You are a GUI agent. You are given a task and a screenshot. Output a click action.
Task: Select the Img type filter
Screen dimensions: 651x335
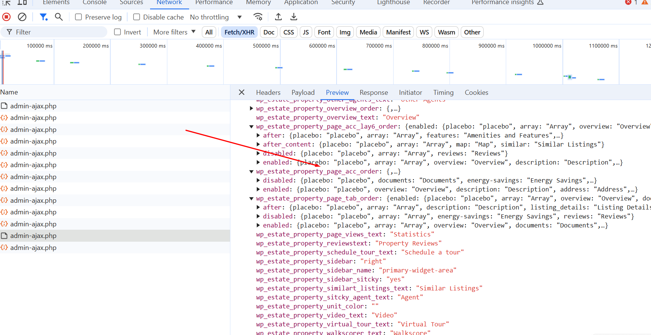(344, 32)
